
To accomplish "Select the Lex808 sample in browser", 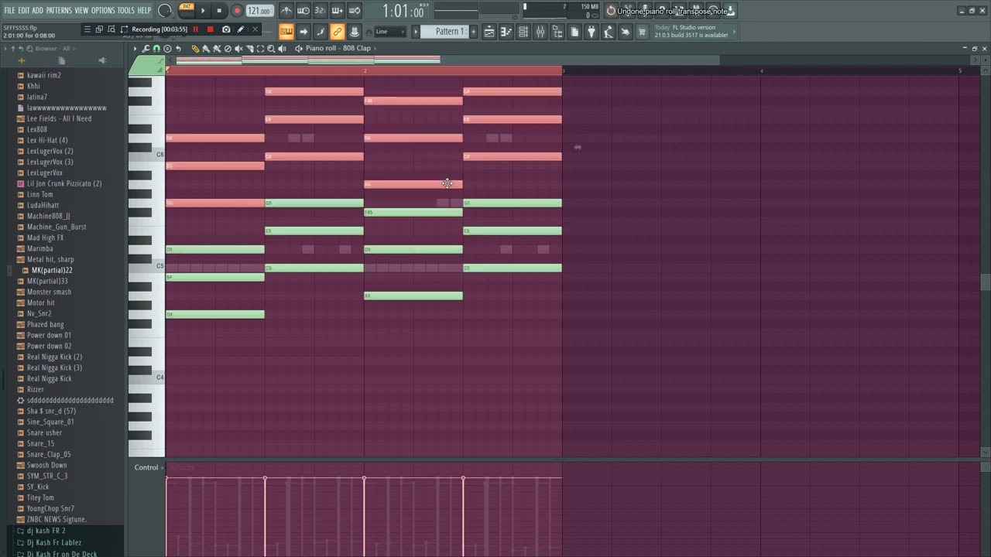I will [36, 129].
